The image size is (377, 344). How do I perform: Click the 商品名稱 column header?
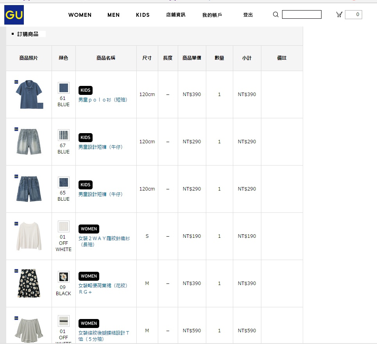pos(106,58)
